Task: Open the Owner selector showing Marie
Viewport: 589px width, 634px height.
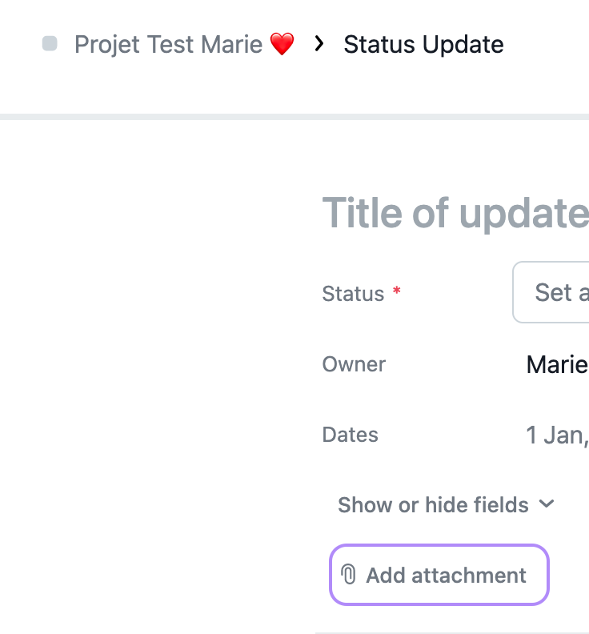Action: 557,365
